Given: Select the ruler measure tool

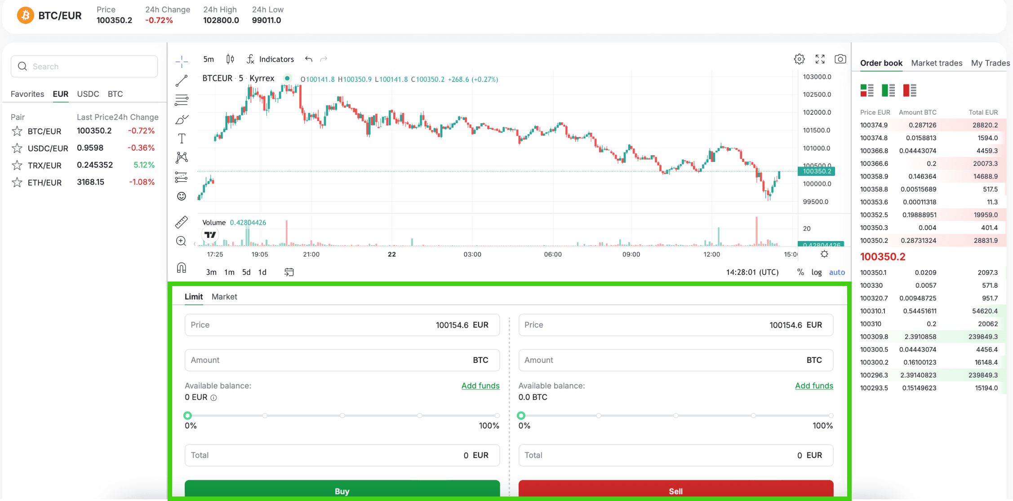Looking at the screenshot, I should (x=182, y=222).
